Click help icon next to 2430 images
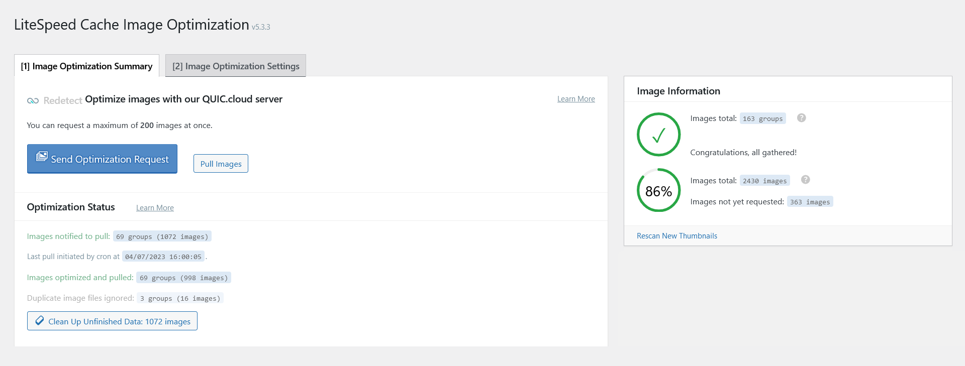 (x=806, y=180)
